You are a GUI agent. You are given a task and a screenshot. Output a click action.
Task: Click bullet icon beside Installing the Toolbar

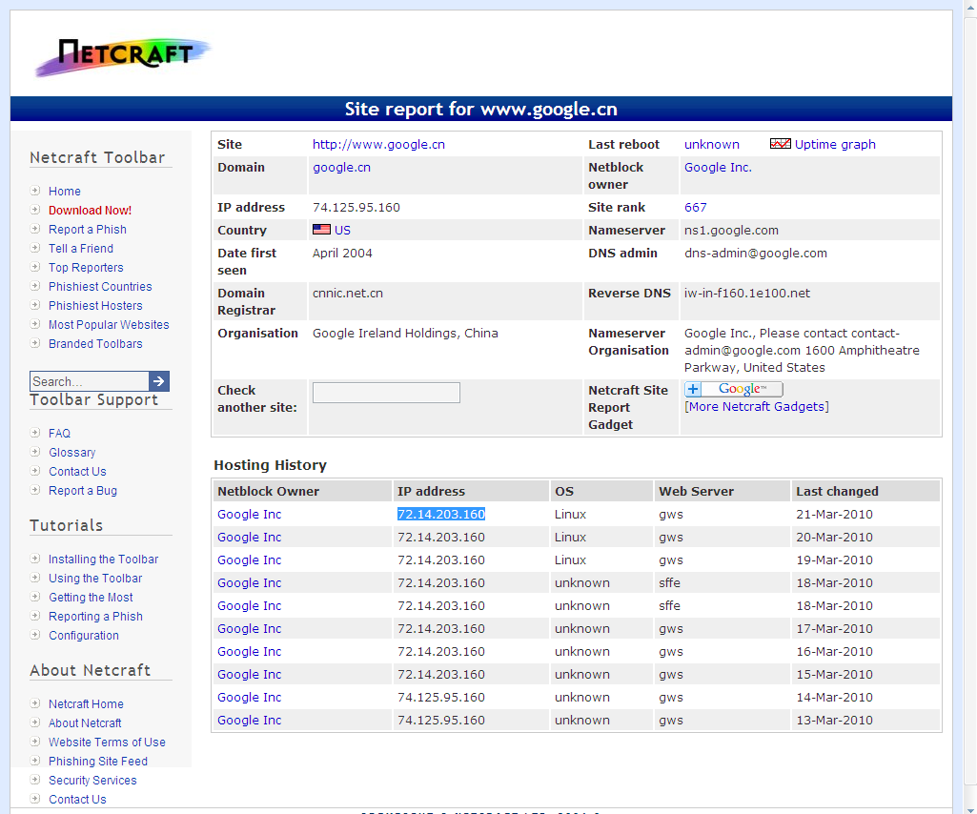[x=35, y=560]
